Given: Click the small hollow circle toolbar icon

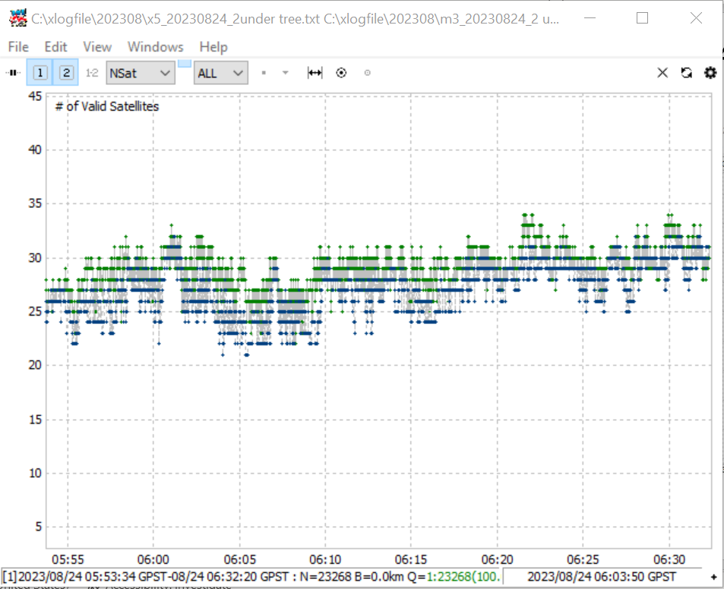Looking at the screenshot, I should (x=367, y=73).
